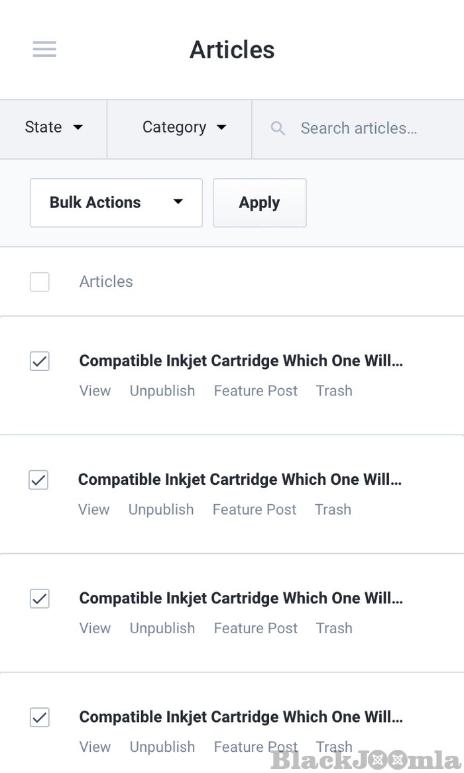Viewport: 464px width, 773px height.
Task: Toggle the select-all Articles checkbox
Action: [x=40, y=282]
